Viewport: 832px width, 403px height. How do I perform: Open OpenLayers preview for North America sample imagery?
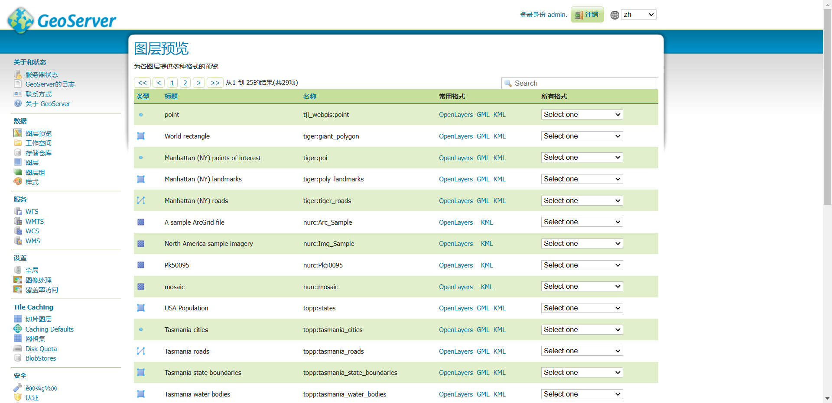click(x=456, y=244)
